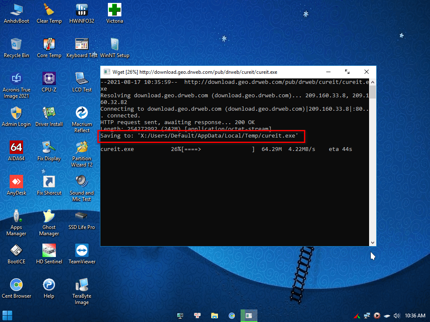Screen dimensions: 430x322
Task: Open AnyDesk desktop icon
Action: 16,185
